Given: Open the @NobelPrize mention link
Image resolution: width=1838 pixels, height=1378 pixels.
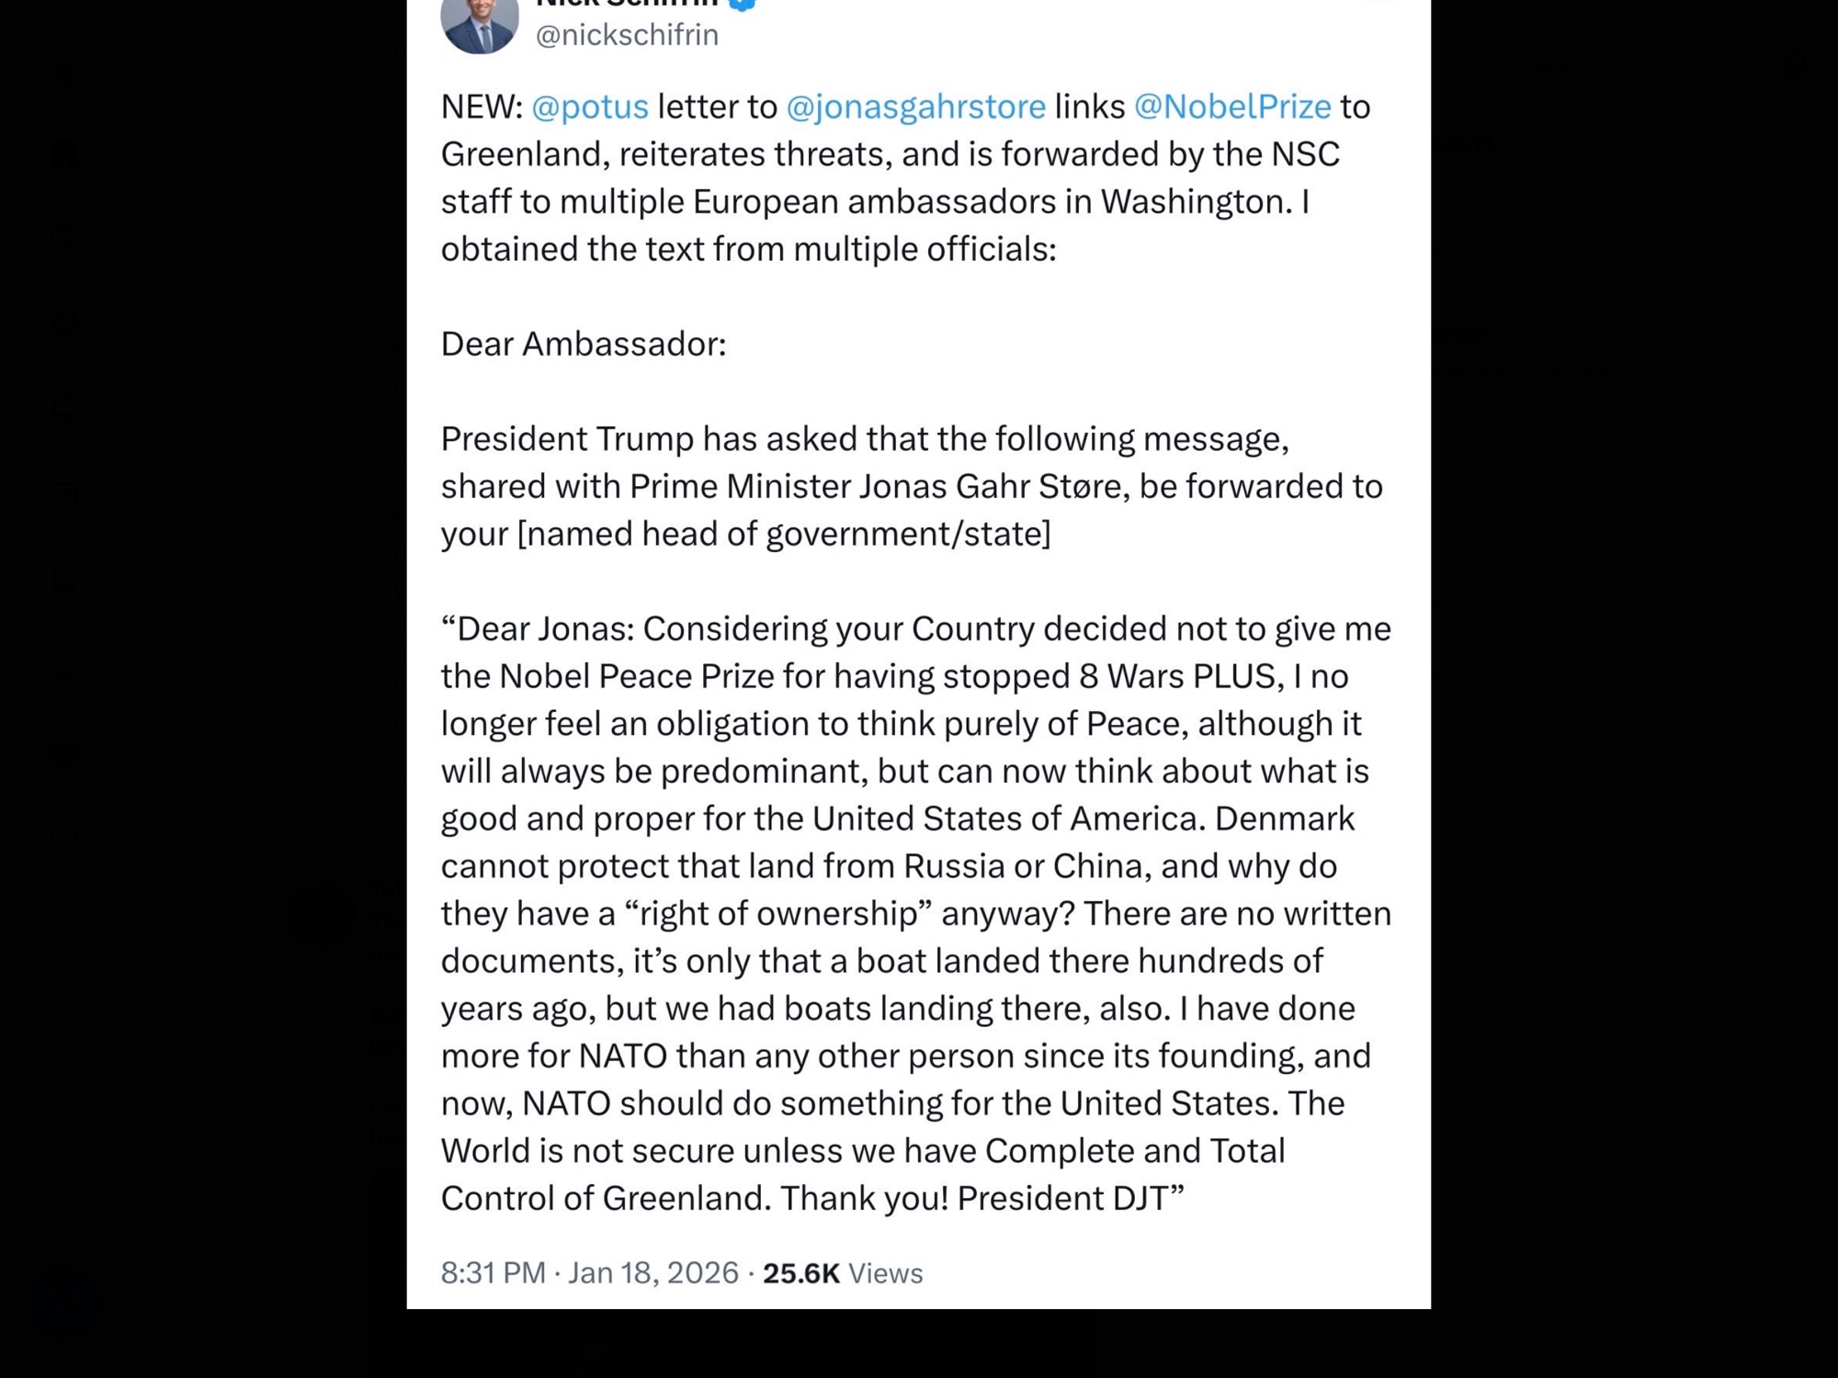Looking at the screenshot, I should click(x=1231, y=107).
